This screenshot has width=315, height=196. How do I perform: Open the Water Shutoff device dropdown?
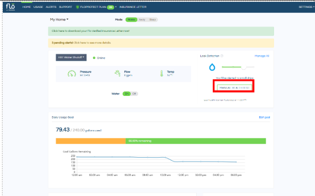pyautogui.click(x=71, y=58)
